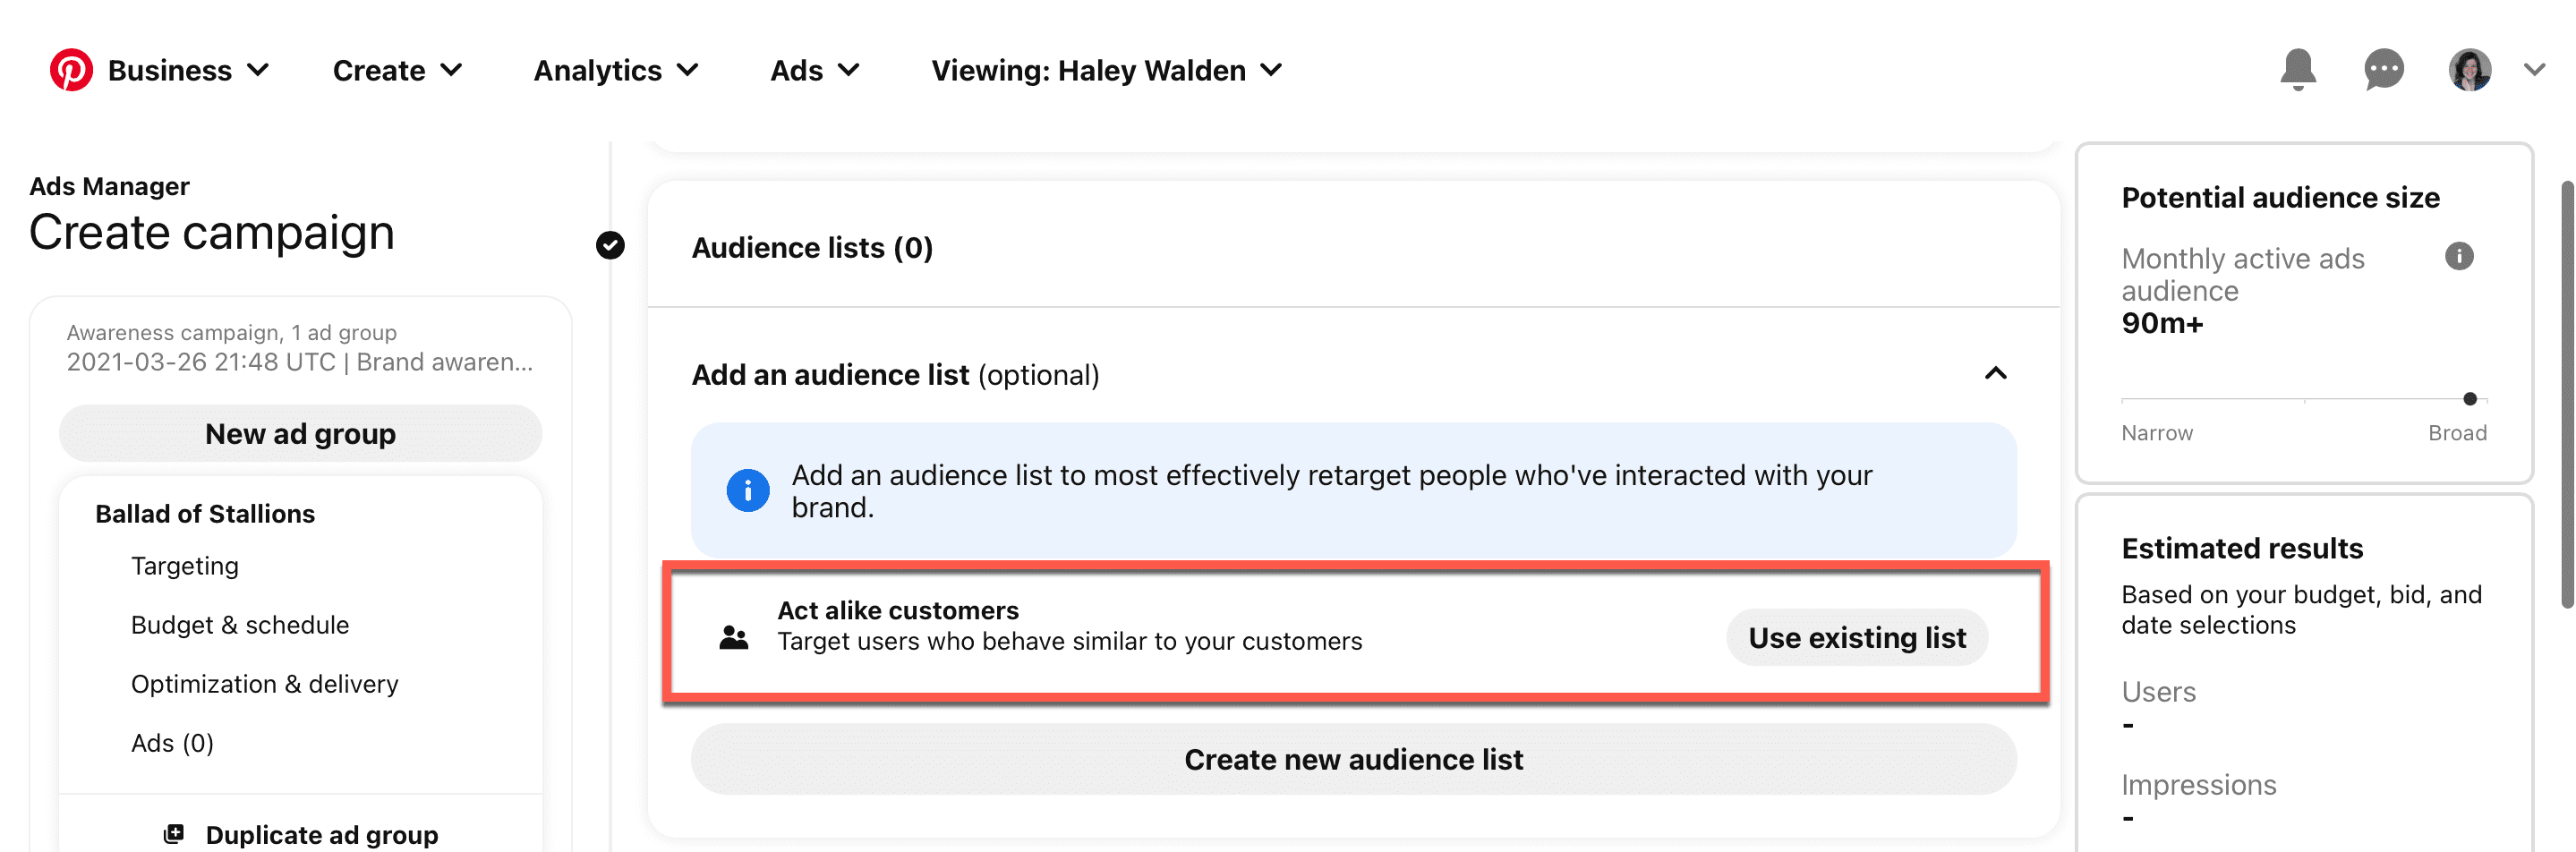Expand the account chevron beside avatar
This screenshot has height=852, width=2576.
2533,70
